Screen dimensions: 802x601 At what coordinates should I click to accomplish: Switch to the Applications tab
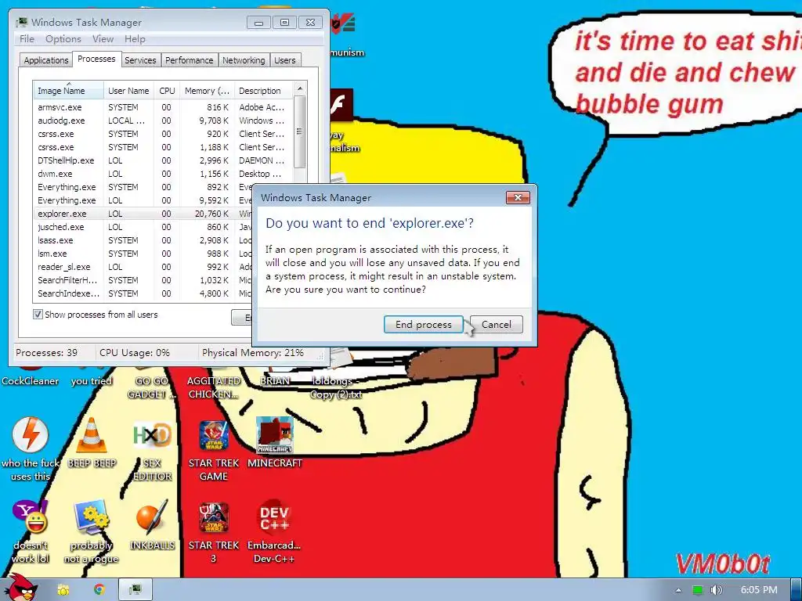[x=46, y=60]
